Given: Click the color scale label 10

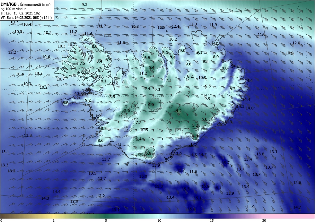Looking at the screenshot, I should 159,220.
